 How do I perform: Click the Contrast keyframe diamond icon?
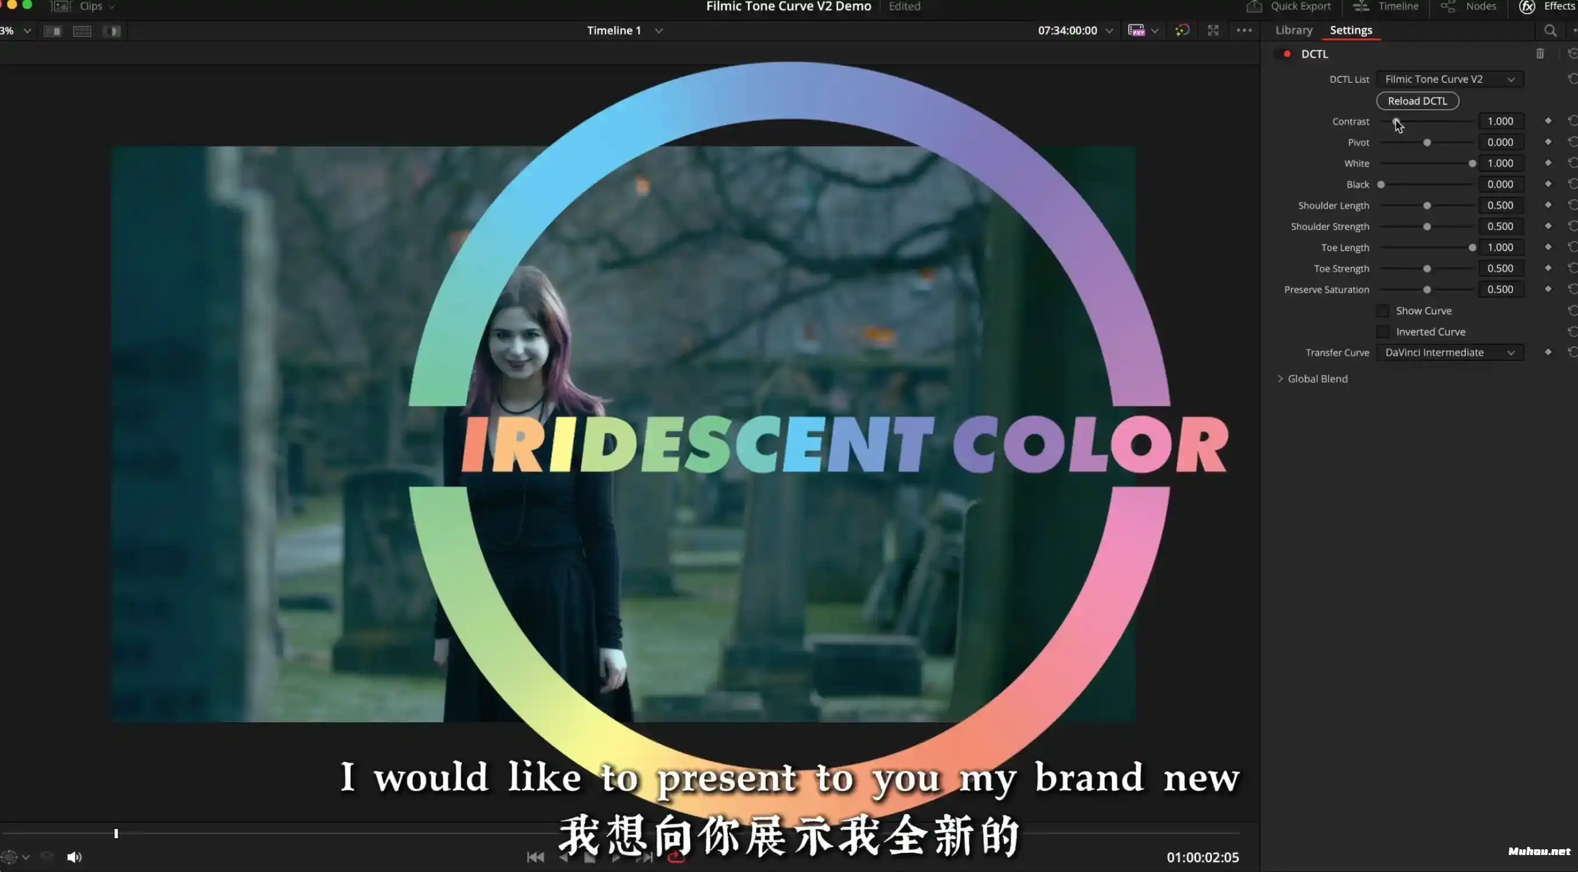pos(1548,121)
